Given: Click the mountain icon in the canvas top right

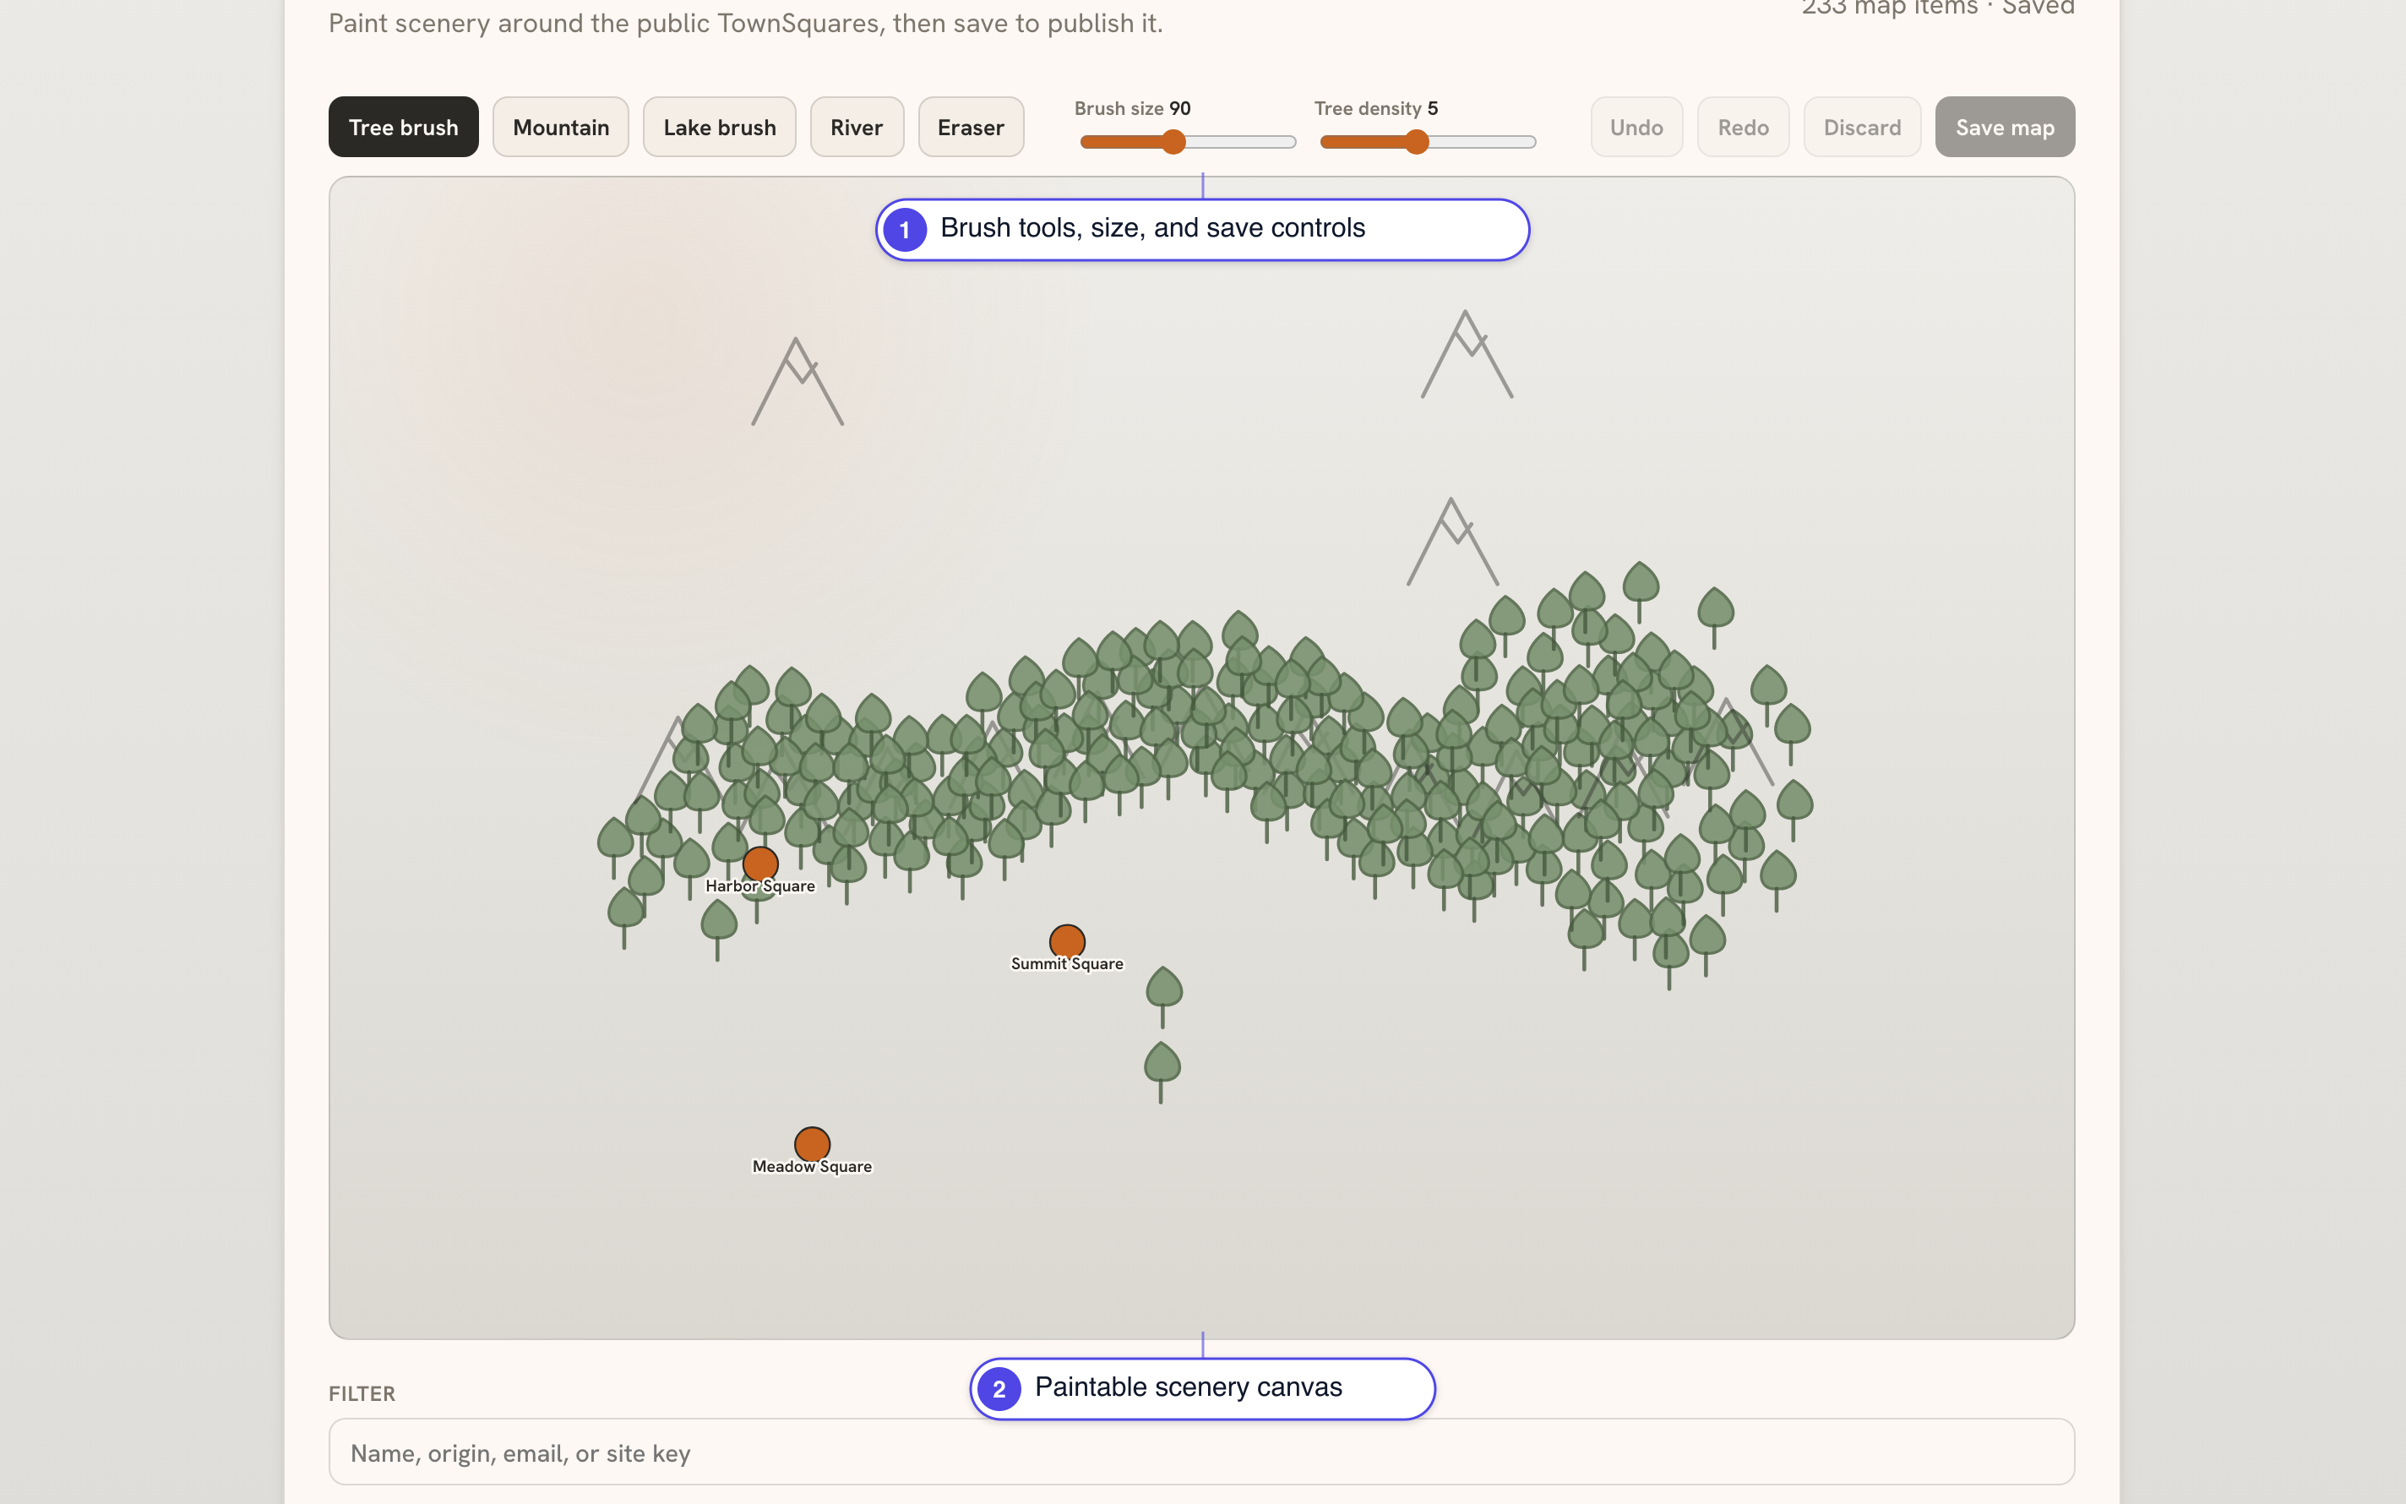Looking at the screenshot, I should [1467, 354].
